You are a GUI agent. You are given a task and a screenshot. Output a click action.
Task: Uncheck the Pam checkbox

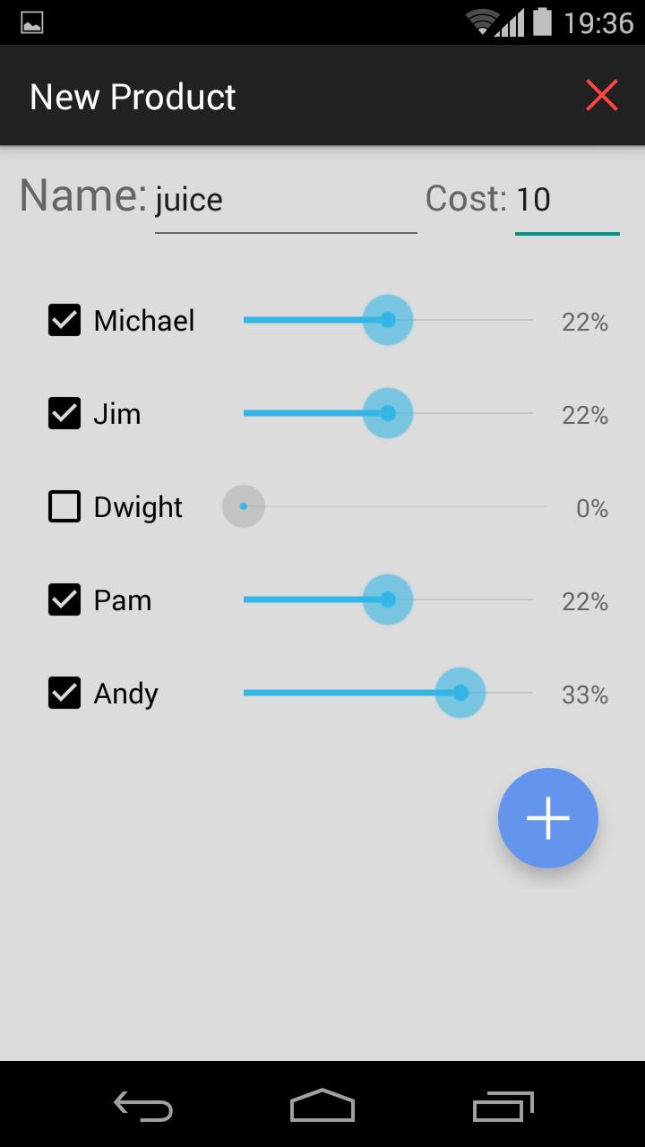tap(64, 599)
